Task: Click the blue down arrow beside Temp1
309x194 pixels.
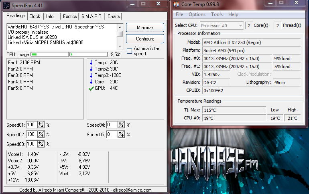Action: 91,63
